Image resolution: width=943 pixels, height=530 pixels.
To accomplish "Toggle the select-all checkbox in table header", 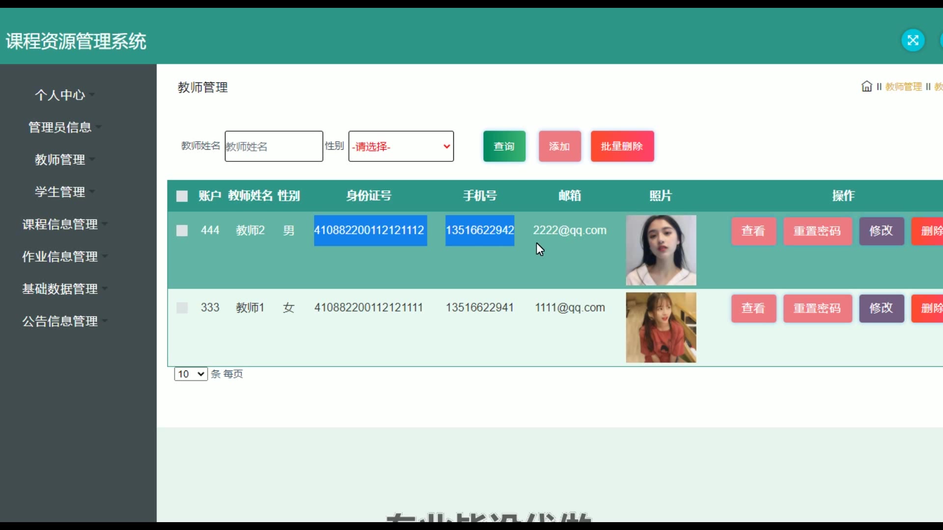I will tap(182, 196).
